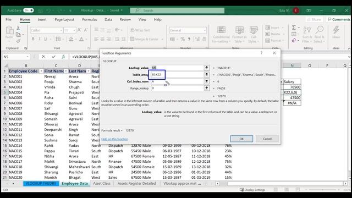Click the AutoSum sigma icon

[x=294, y=28]
